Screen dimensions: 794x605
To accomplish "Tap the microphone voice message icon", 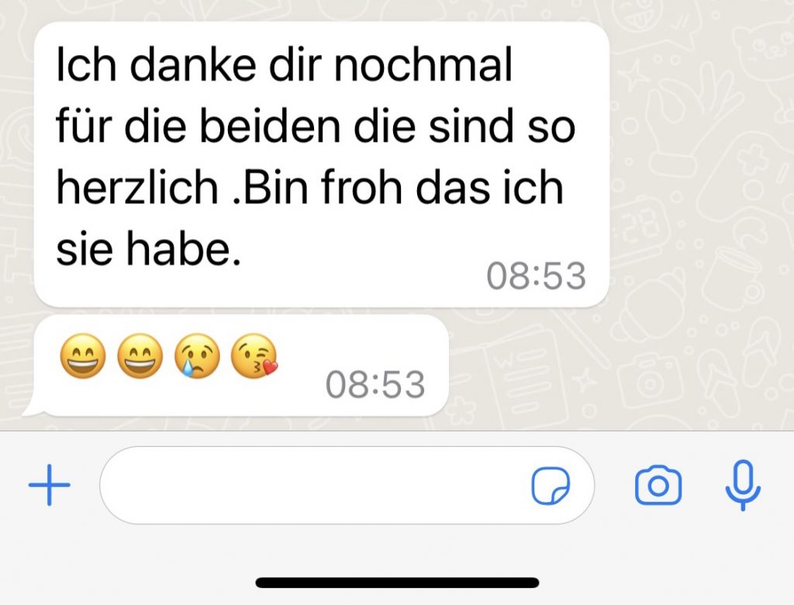I will pyautogui.click(x=742, y=485).
